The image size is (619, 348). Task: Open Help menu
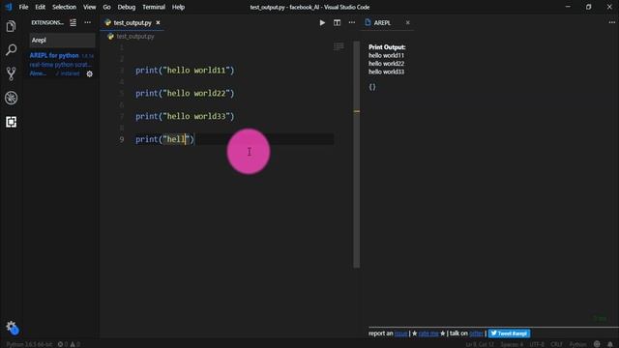click(178, 7)
